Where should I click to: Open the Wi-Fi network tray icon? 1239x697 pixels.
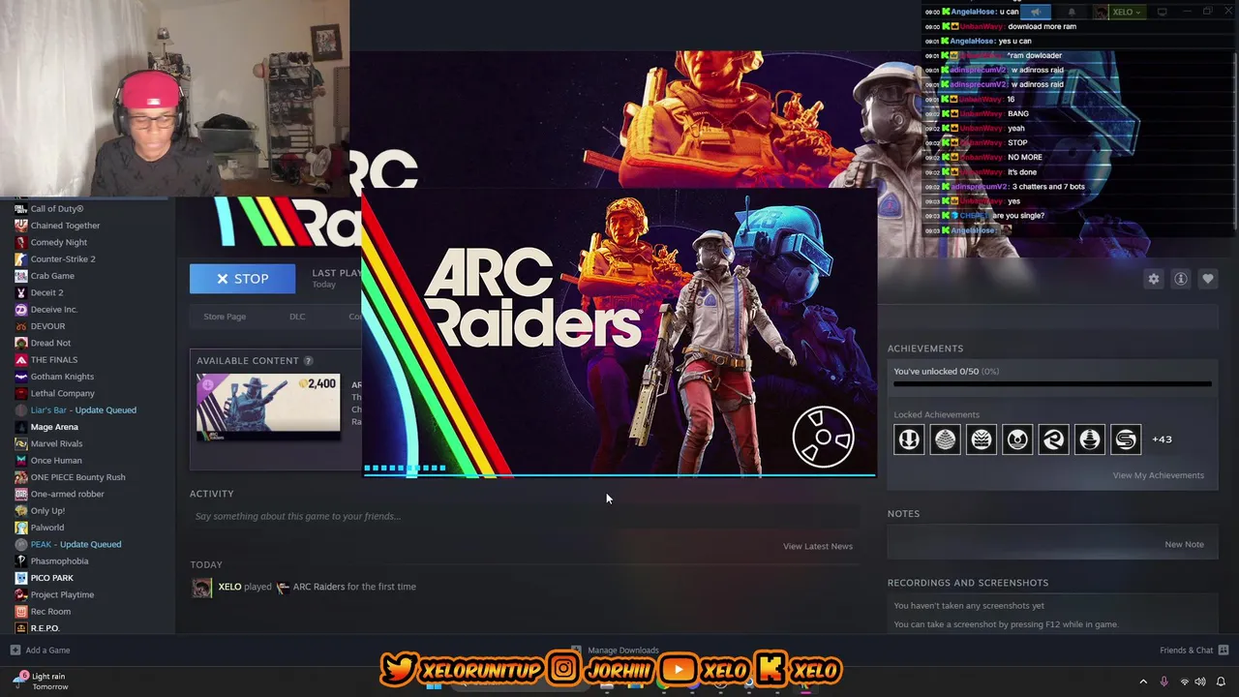(x=1184, y=682)
